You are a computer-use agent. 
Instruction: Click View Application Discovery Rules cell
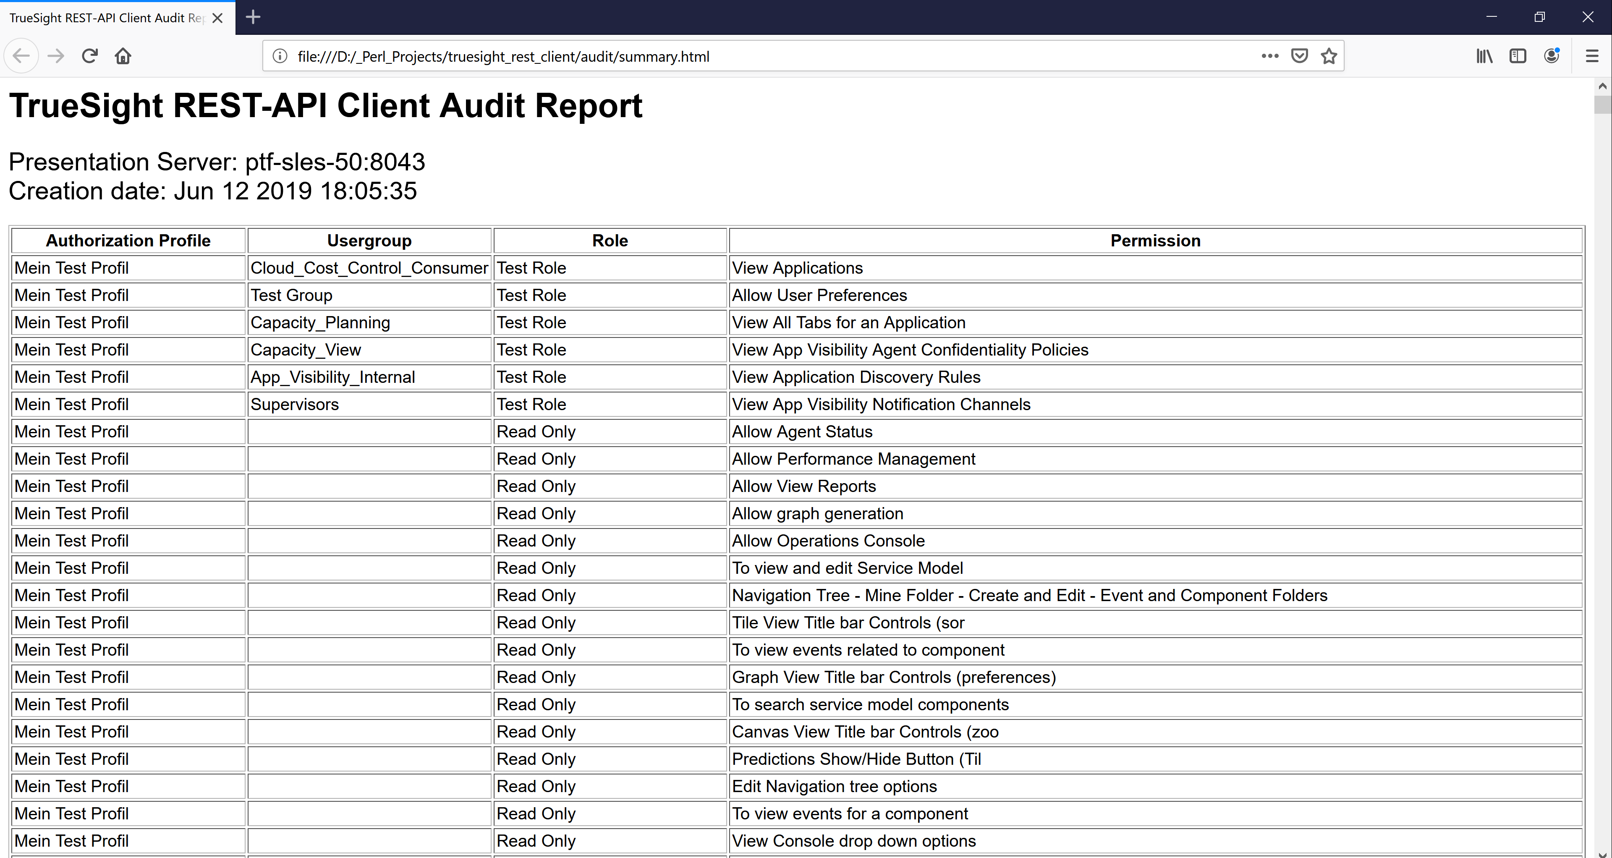click(x=1155, y=377)
